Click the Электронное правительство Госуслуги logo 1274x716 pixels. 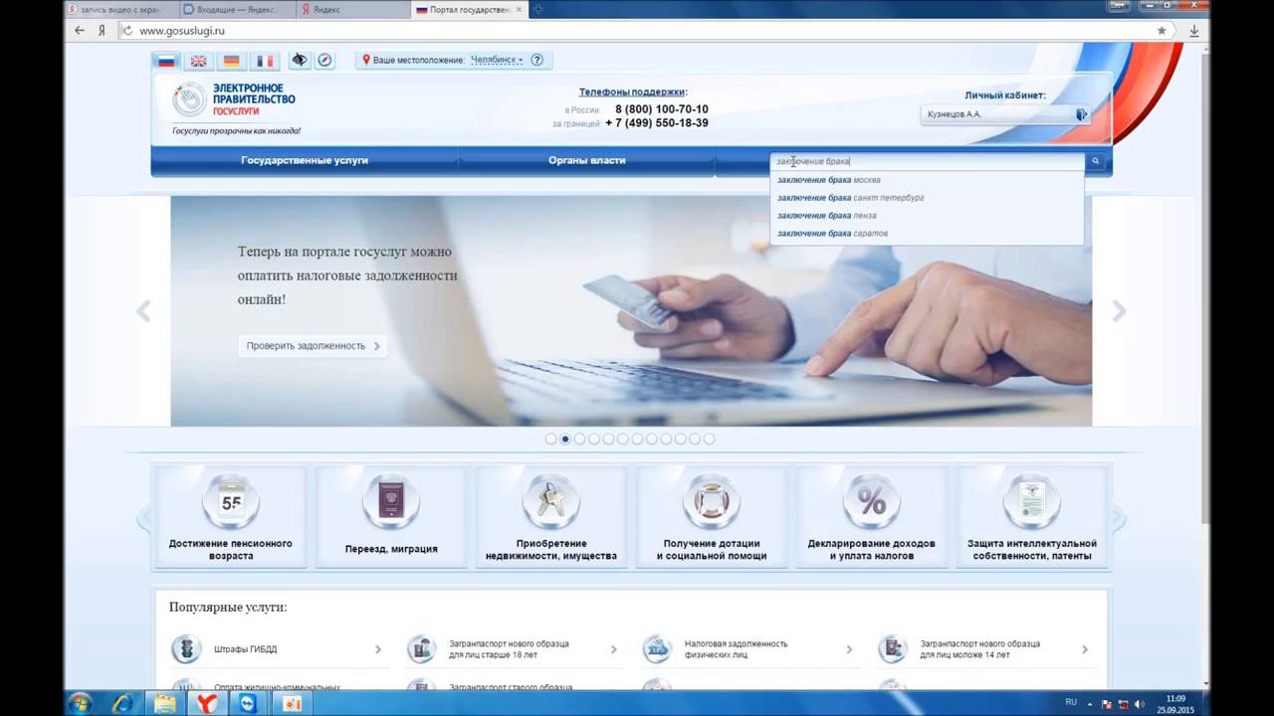click(235, 107)
